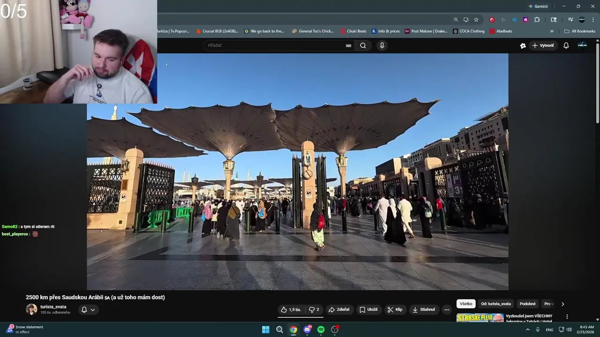
Task: Open the General Tso's Chick... bookmark
Action: tap(313, 31)
